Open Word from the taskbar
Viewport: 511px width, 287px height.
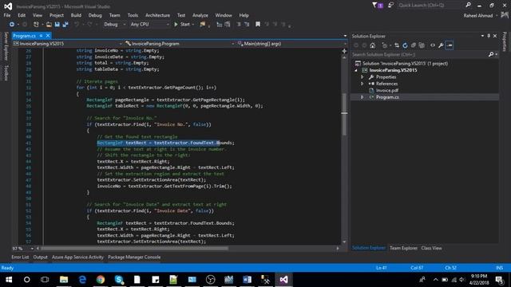pos(247,280)
